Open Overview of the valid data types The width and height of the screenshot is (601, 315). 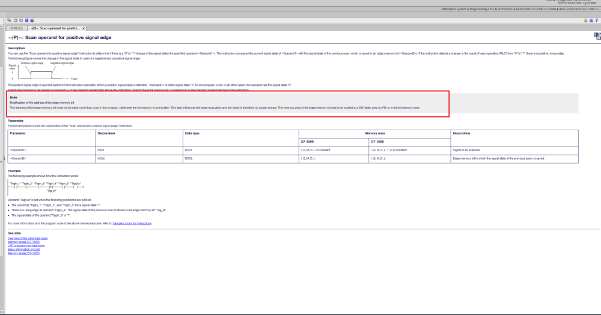(28, 238)
